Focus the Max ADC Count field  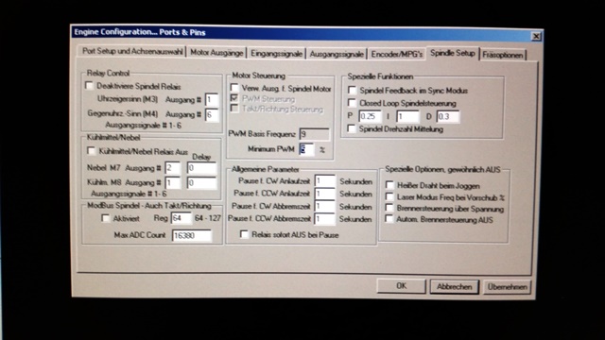[192, 235]
